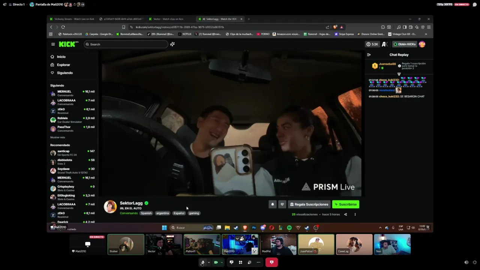
Task: Switch to Vector Watch clips tab
Action: [168, 19]
